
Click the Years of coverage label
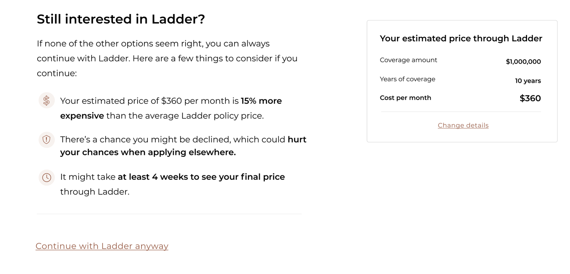click(407, 79)
